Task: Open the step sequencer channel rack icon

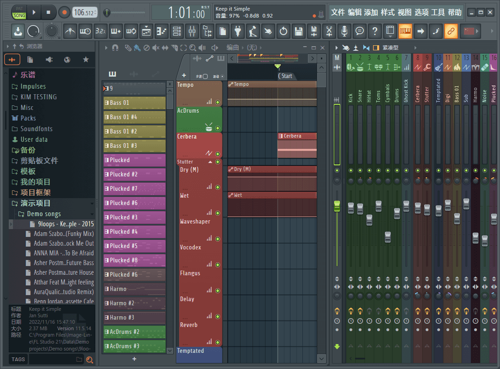Action: click(177, 31)
